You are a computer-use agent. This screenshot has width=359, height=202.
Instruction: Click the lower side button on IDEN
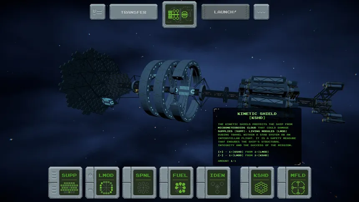(x=202, y=189)
